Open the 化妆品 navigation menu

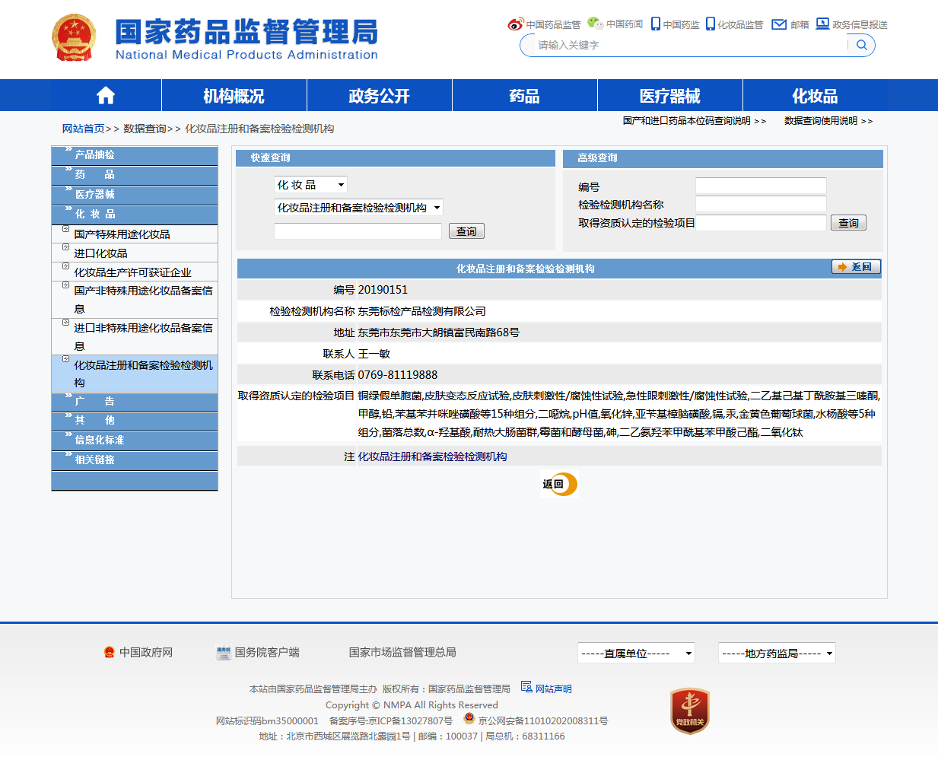point(815,96)
